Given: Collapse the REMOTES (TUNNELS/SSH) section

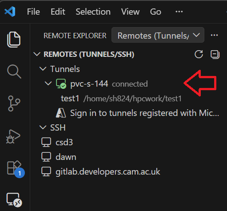Looking at the screenshot, I should pos(37,54).
